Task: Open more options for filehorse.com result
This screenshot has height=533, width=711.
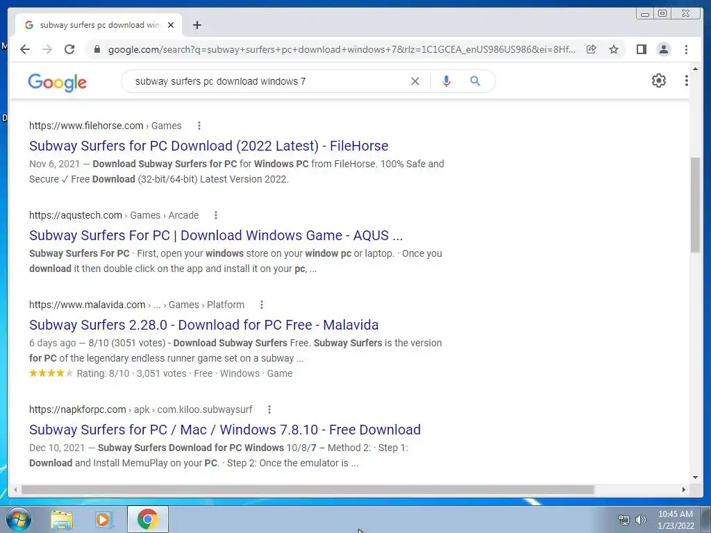Action: 199,126
